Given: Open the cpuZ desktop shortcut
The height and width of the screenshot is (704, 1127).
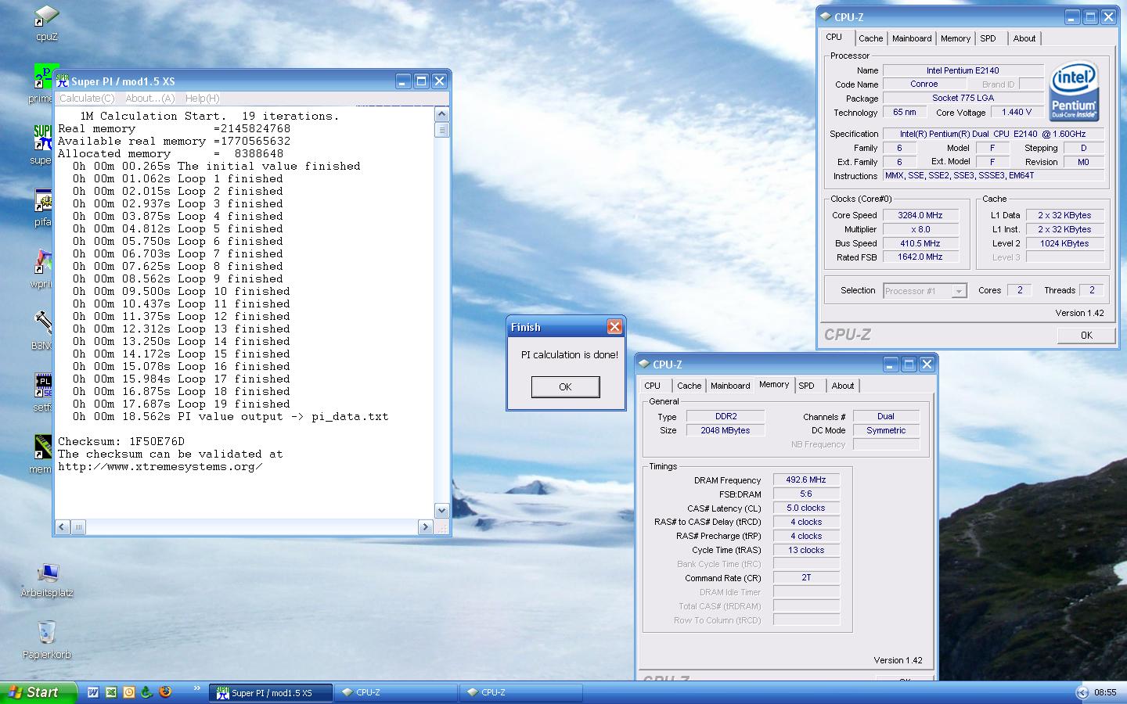Looking at the screenshot, I should (47, 16).
